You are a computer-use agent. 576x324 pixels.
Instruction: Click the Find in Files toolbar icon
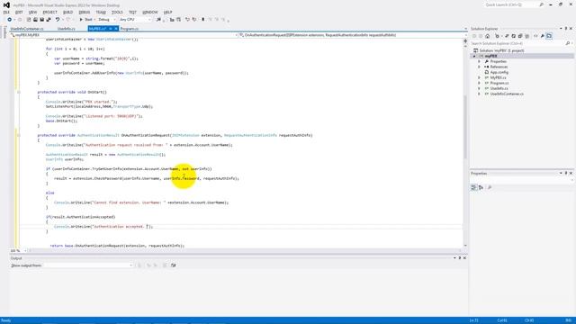point(158,20)
